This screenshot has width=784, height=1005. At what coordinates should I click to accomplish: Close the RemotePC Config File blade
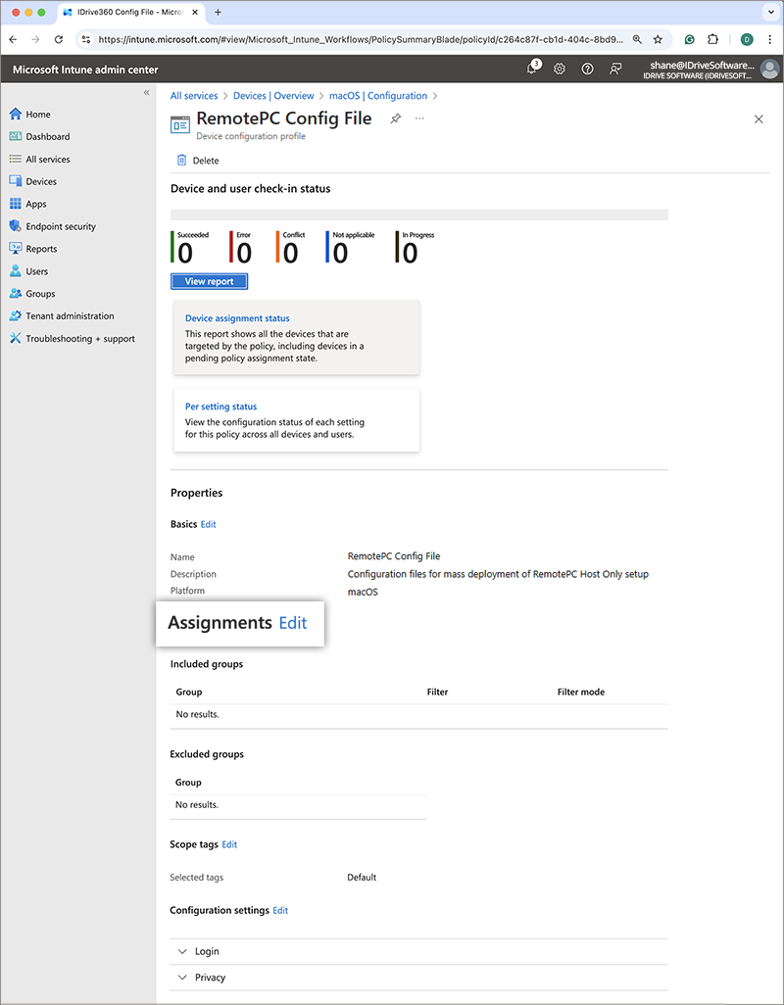click(759, 119)
